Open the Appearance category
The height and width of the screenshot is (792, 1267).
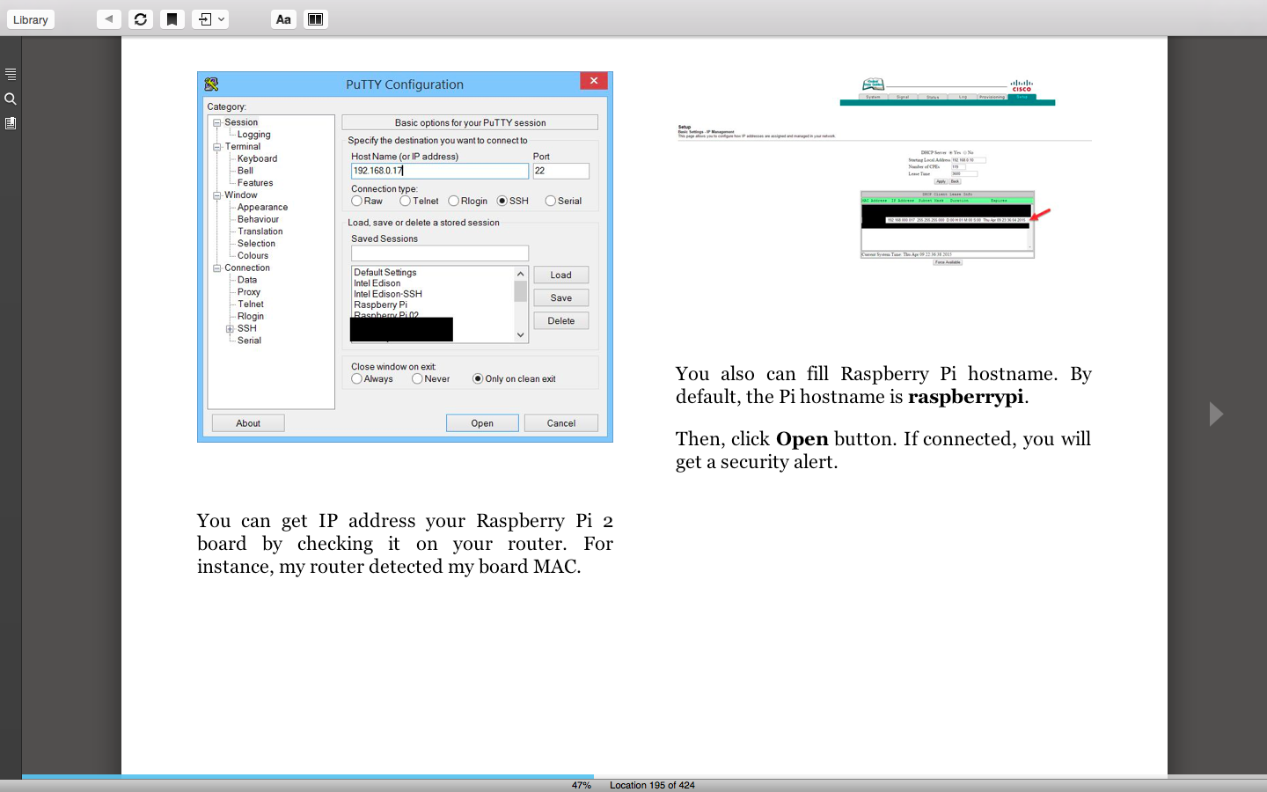[262, 207]
